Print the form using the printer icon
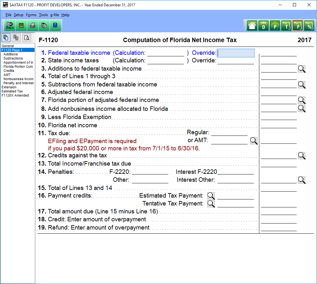The image size is (317, 284). click(33, 25)
